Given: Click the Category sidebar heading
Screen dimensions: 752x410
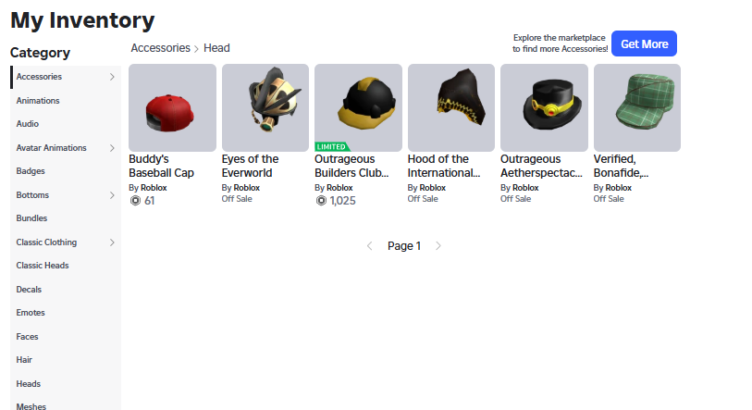Looking at the screenshot, I should tap(41, 53).
